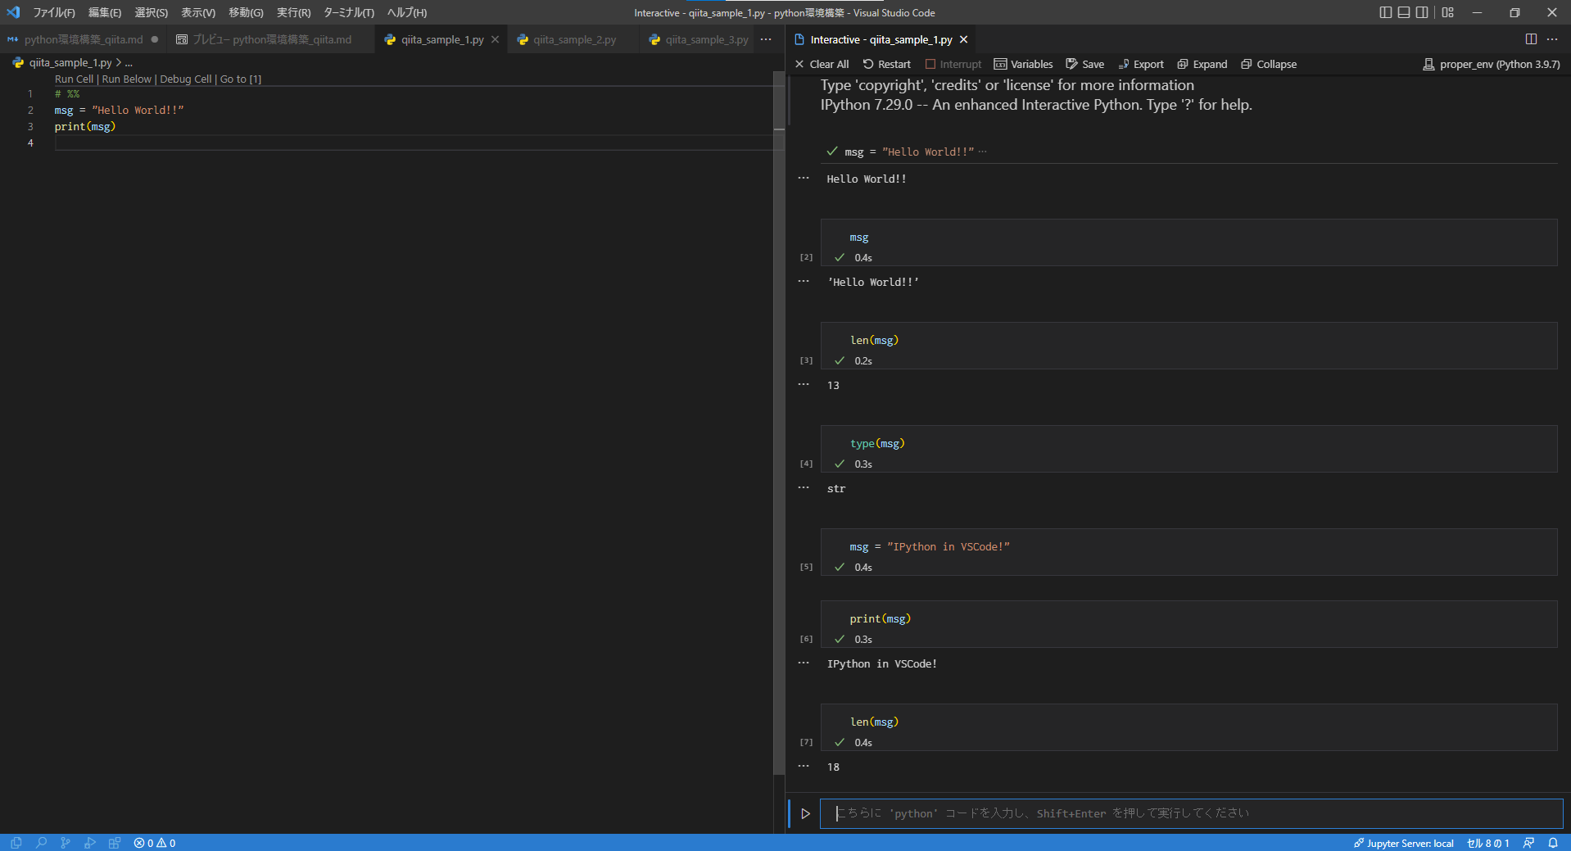Click the notifications bell icon
This screenshot has height=851, width=1571.
pos(1553,843)
